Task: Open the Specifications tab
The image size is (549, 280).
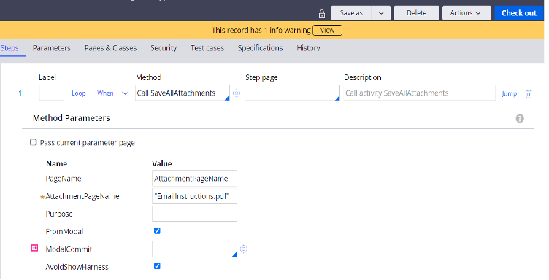Action: (x=260, y=48)
